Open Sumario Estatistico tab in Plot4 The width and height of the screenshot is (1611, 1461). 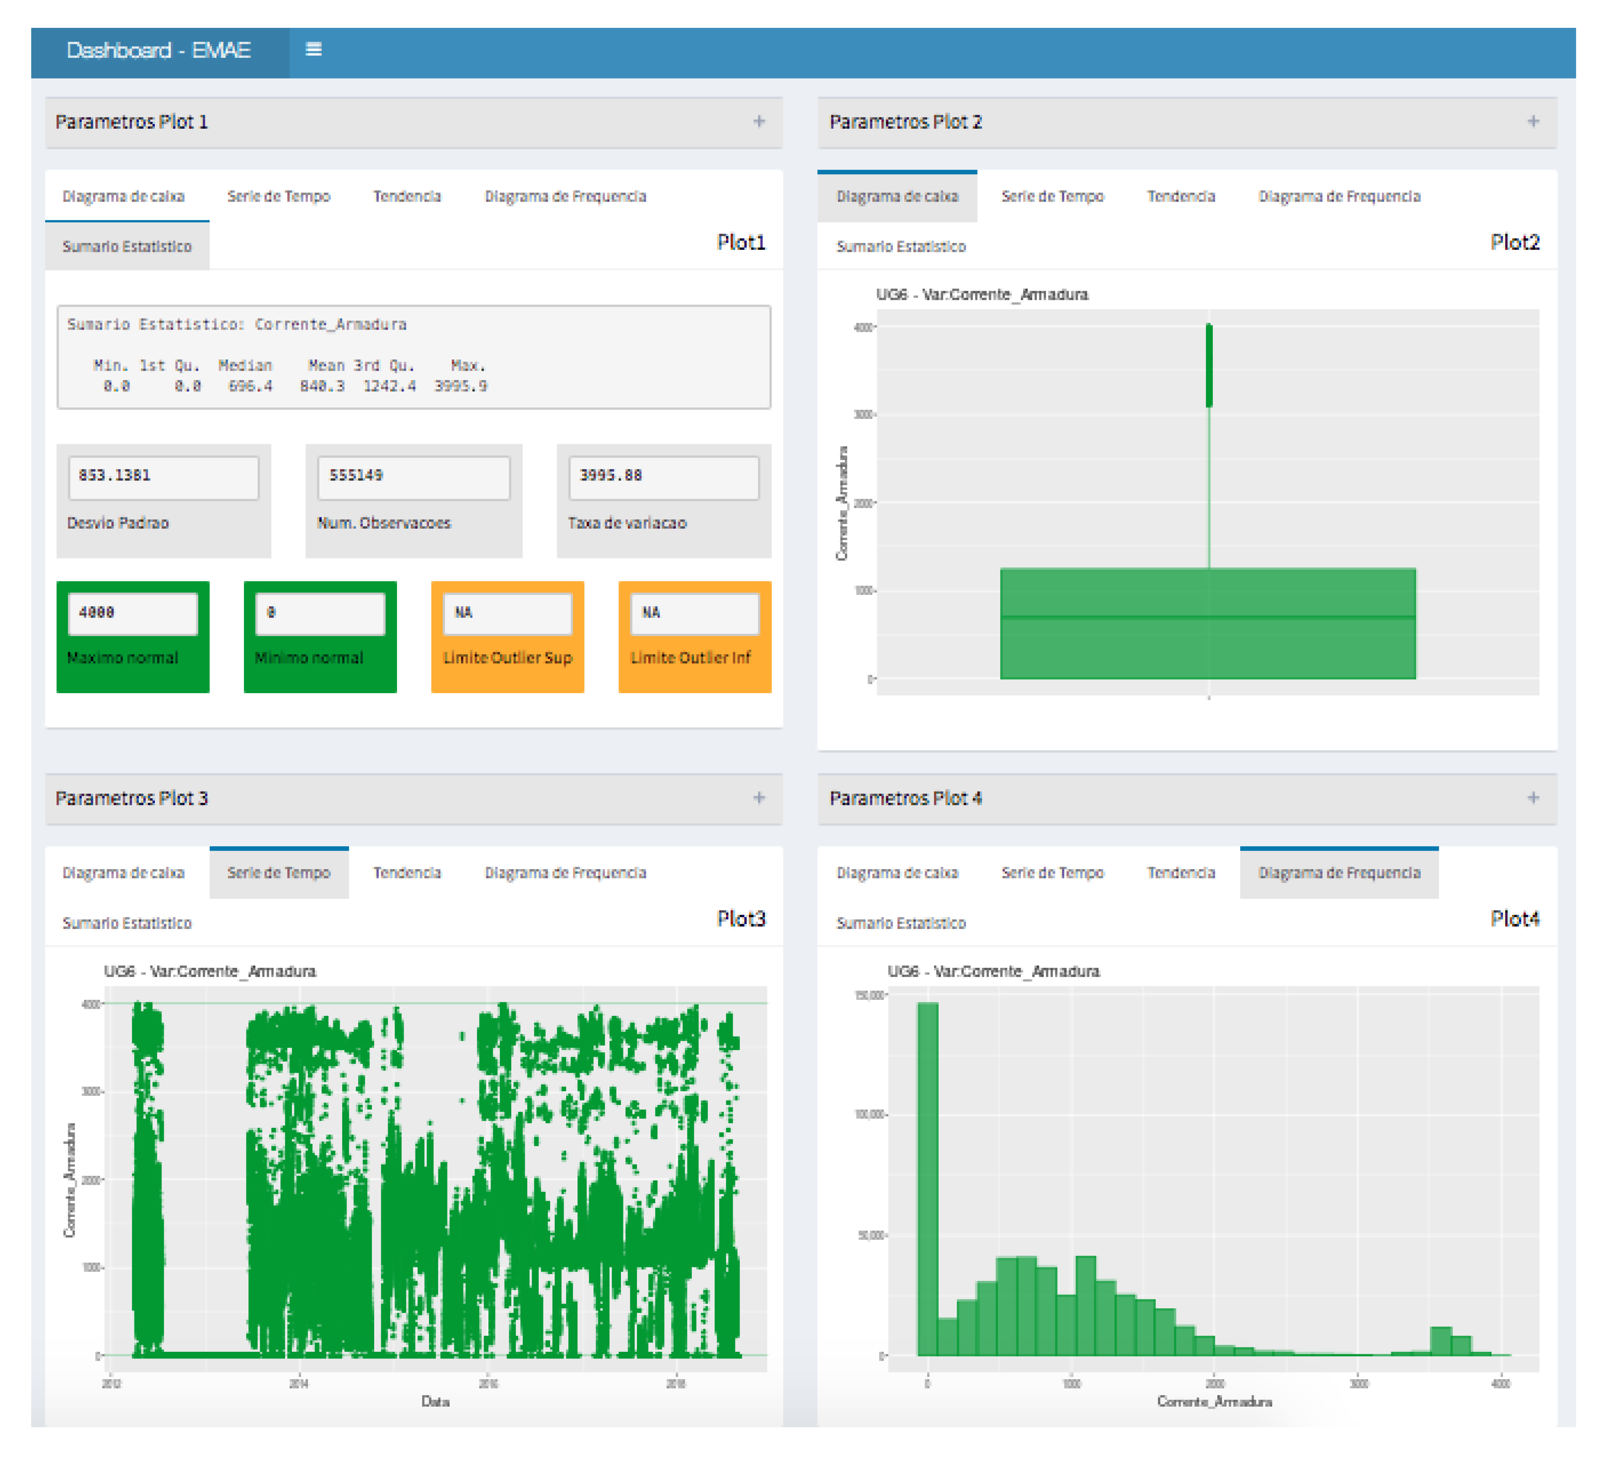coord(901,923)
